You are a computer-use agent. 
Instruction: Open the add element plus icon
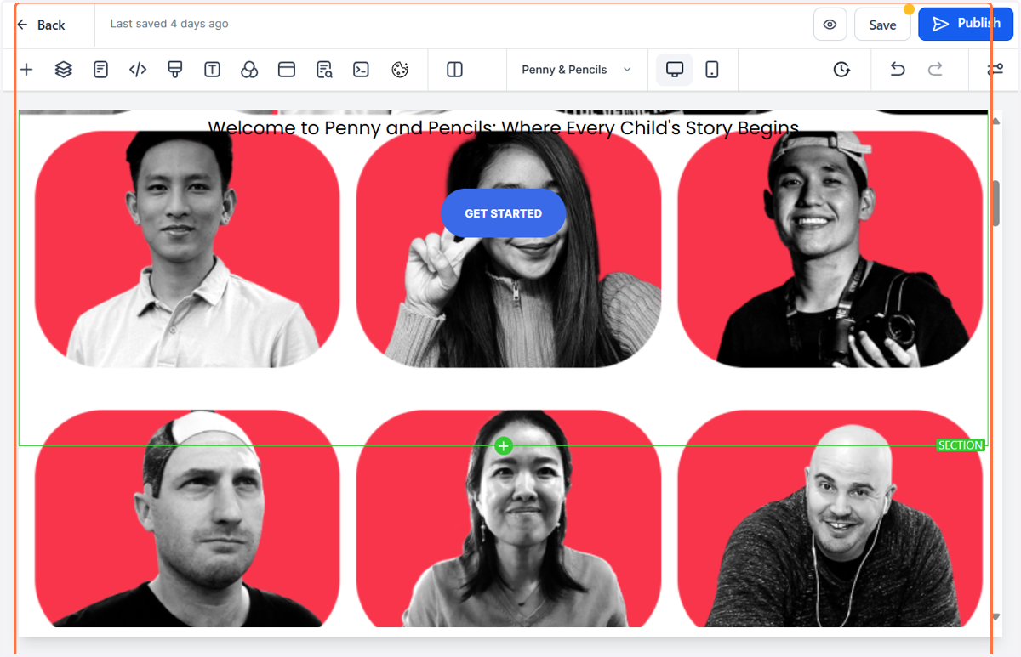[x=26, y=70]
